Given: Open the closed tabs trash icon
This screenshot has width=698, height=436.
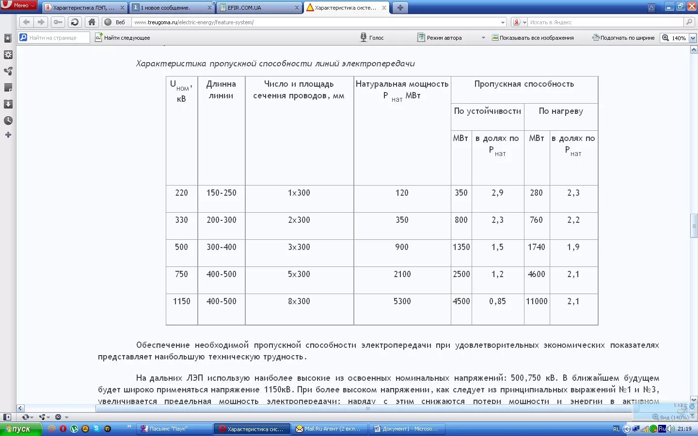Looking at the screenshot, I should (x=651, y=8).
